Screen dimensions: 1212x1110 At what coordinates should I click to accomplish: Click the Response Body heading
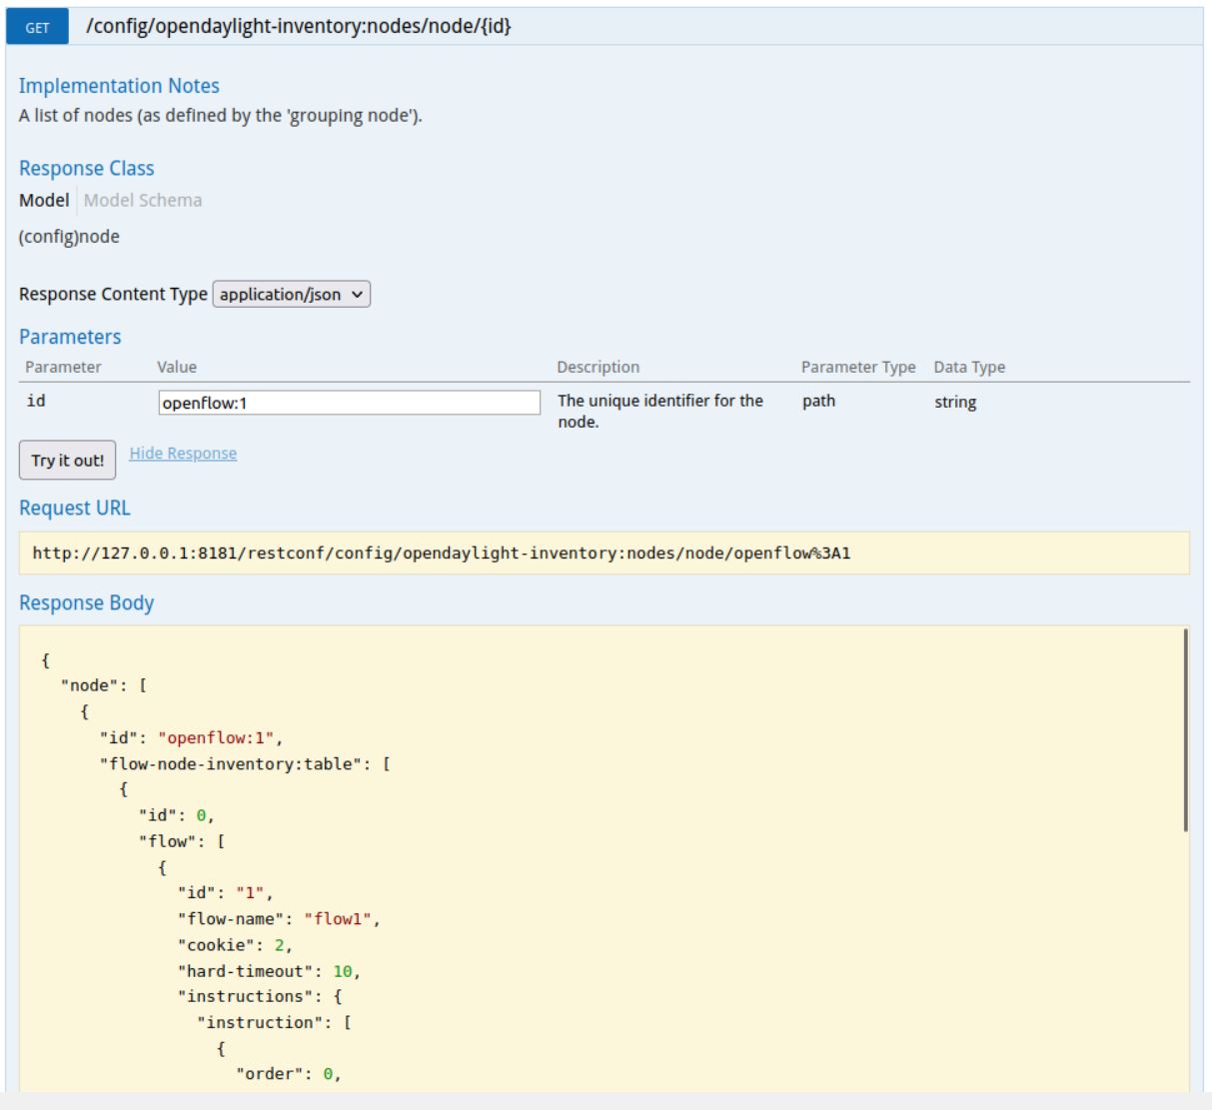pos(87,603)
